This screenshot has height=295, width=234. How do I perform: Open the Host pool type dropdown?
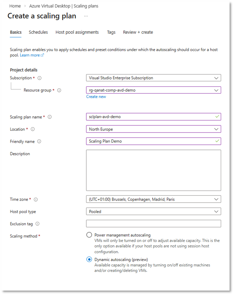pyautogui.click(x=154, y=211)
